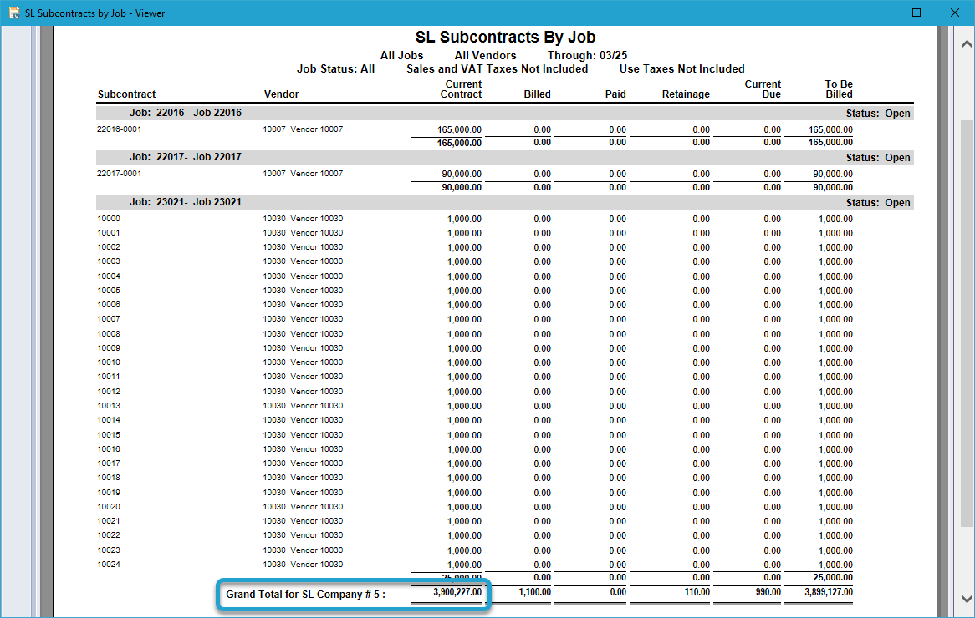Maximize the viewer window
This screenshot has width=975, height=618.
916,13
